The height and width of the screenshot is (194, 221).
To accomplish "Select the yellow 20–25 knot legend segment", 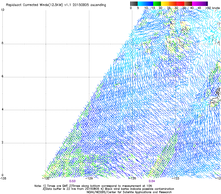I will tap(165, 4).
